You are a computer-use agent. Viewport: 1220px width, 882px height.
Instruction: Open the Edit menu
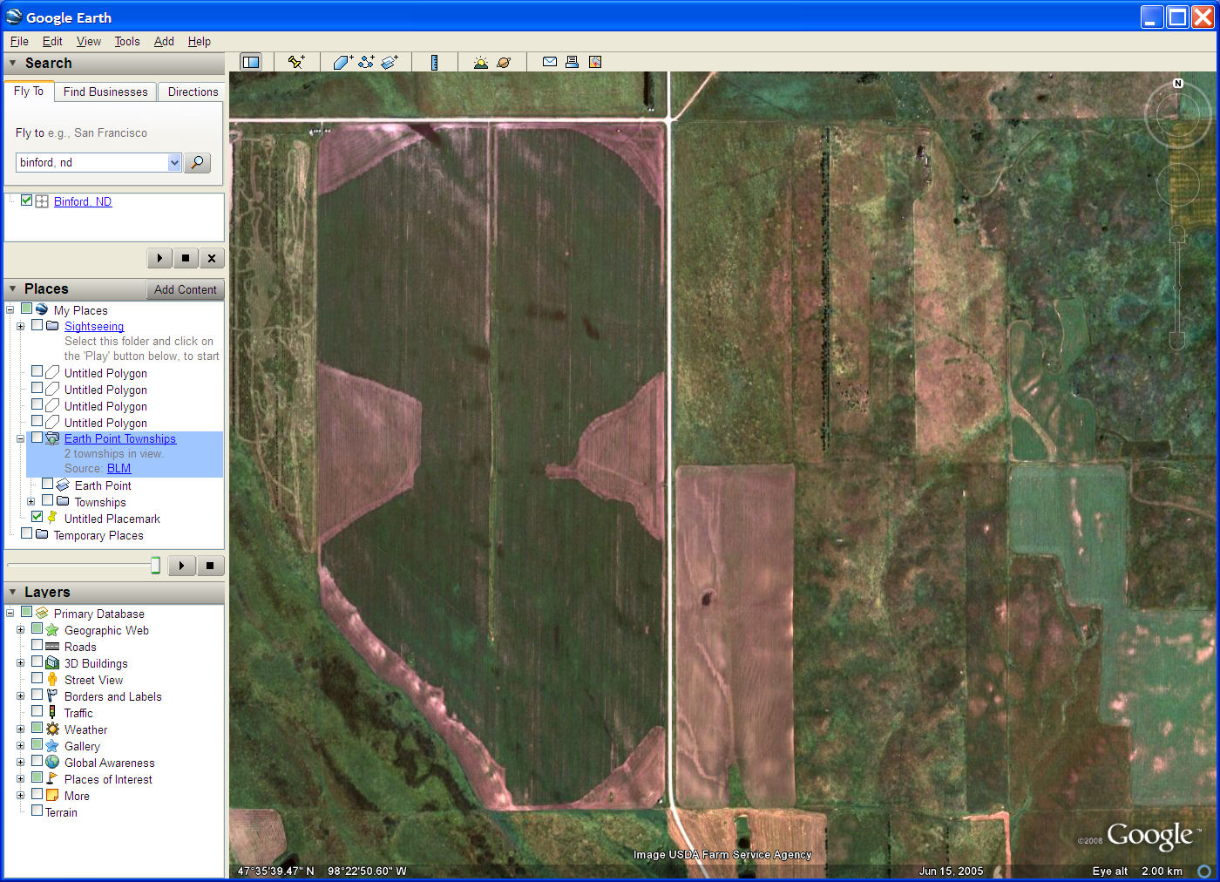(52, 41)
